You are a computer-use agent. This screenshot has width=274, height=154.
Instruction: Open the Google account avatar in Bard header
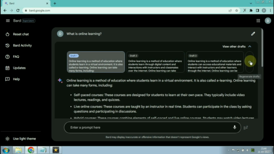(268, 21)
